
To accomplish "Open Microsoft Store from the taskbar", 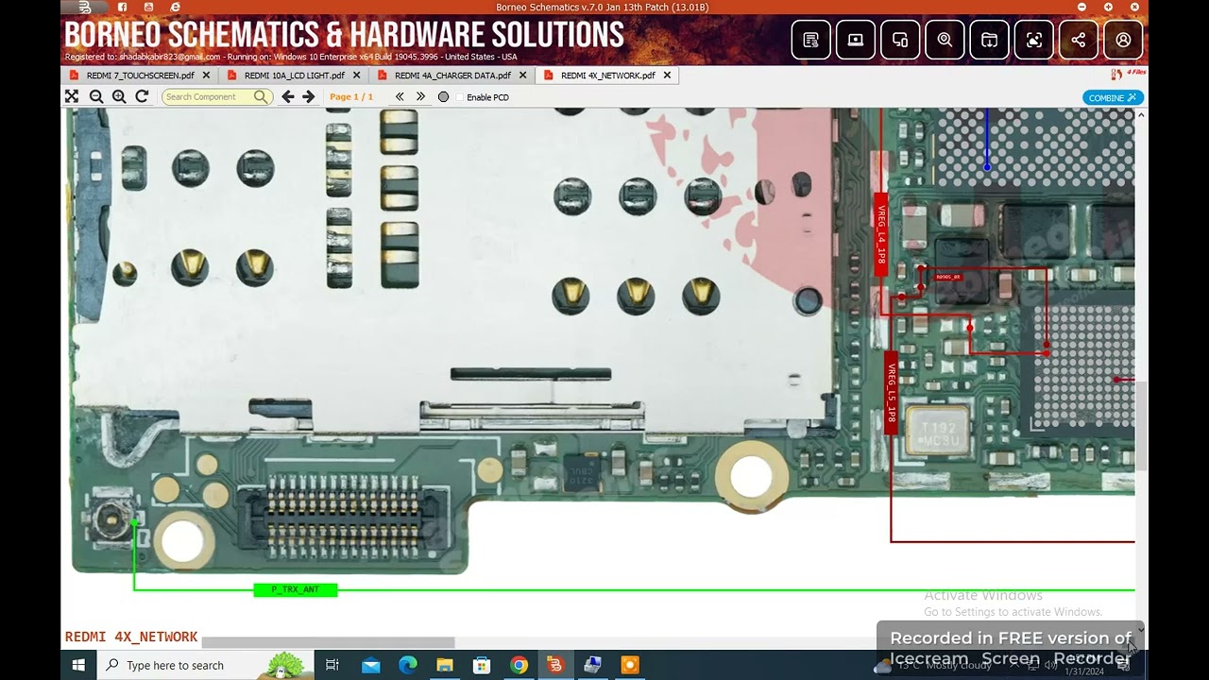I will (x=481, y=665).
